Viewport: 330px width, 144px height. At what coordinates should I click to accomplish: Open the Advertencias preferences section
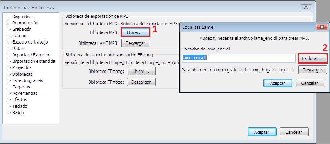point(25,93)
